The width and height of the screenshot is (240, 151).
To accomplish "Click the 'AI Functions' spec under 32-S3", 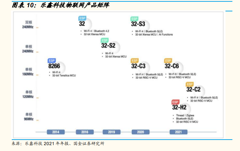I will click(x=166, y=35).
